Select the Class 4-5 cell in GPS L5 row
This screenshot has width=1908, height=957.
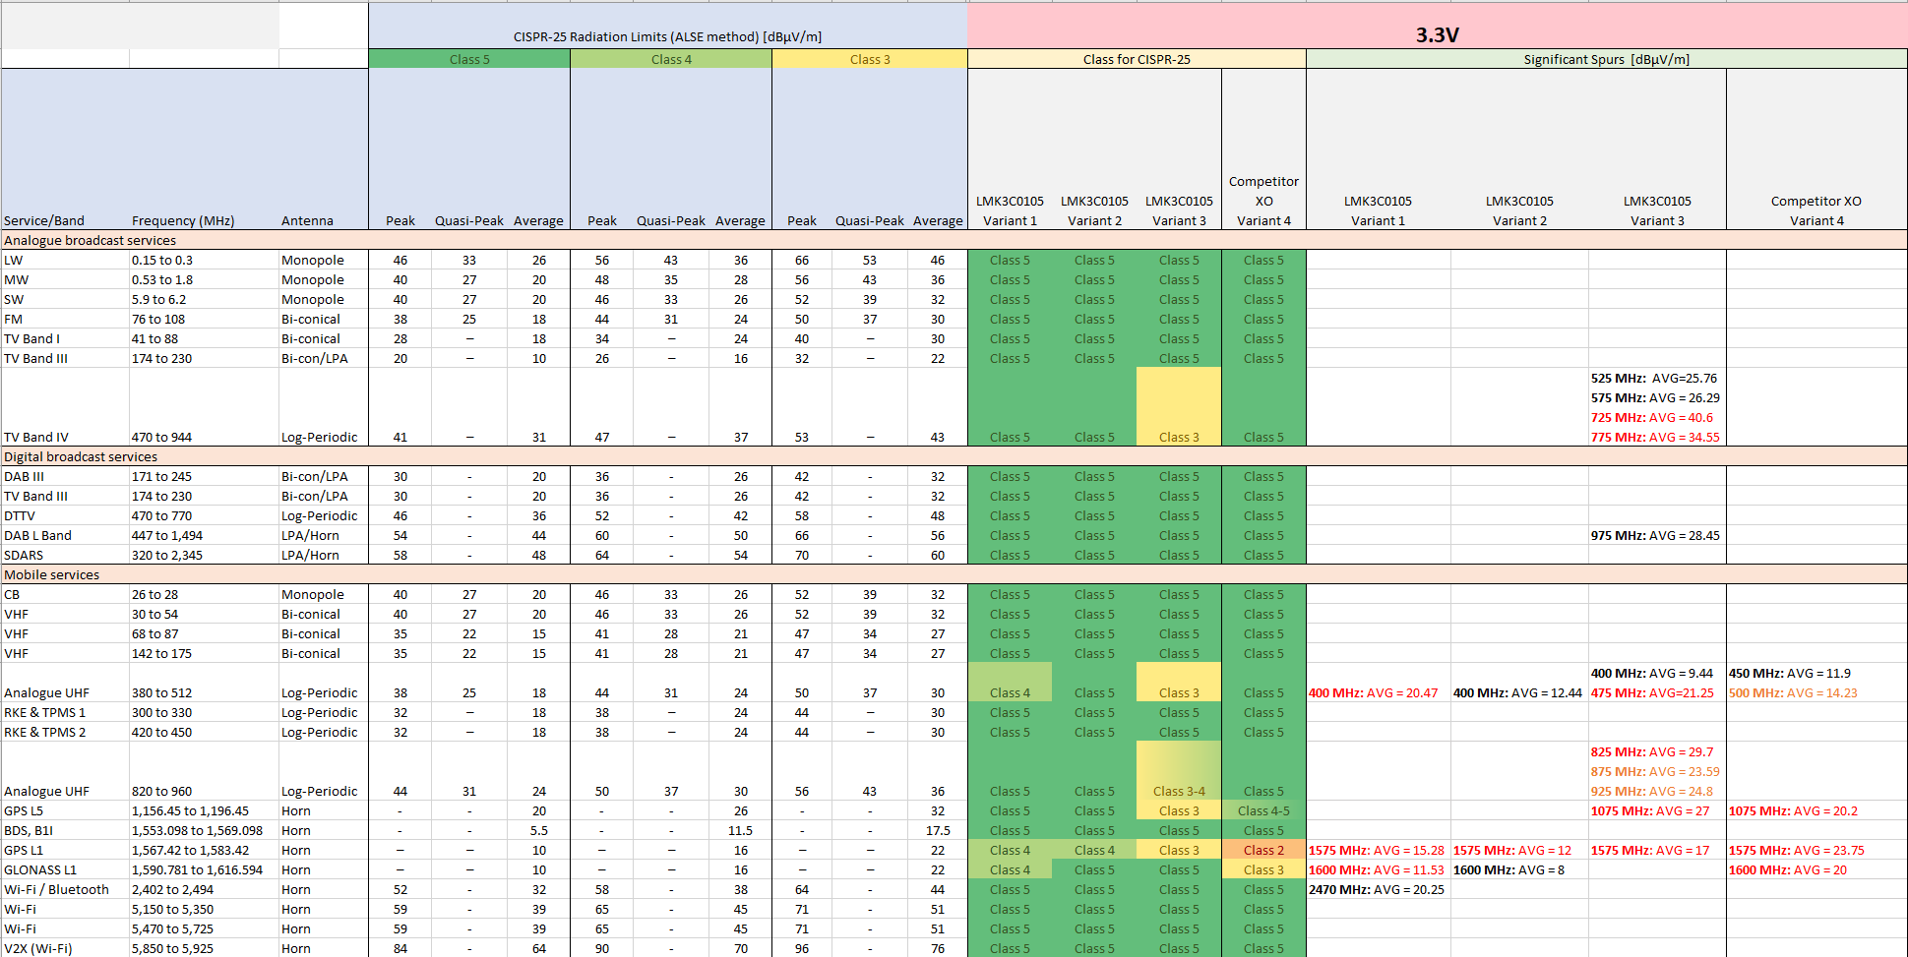[x=1263, y=810]
